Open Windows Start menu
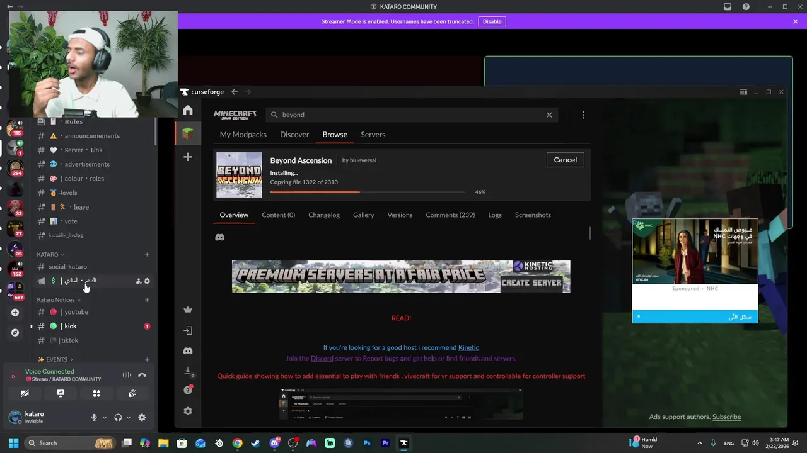 13,443
